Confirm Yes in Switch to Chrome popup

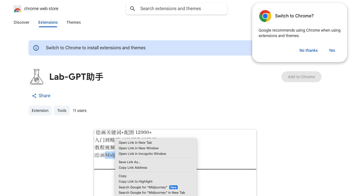click(x=332, y=50)
